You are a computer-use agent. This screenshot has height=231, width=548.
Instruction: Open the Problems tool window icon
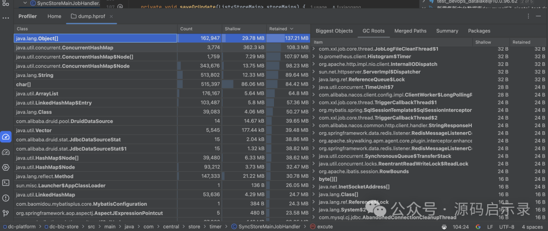6,198
